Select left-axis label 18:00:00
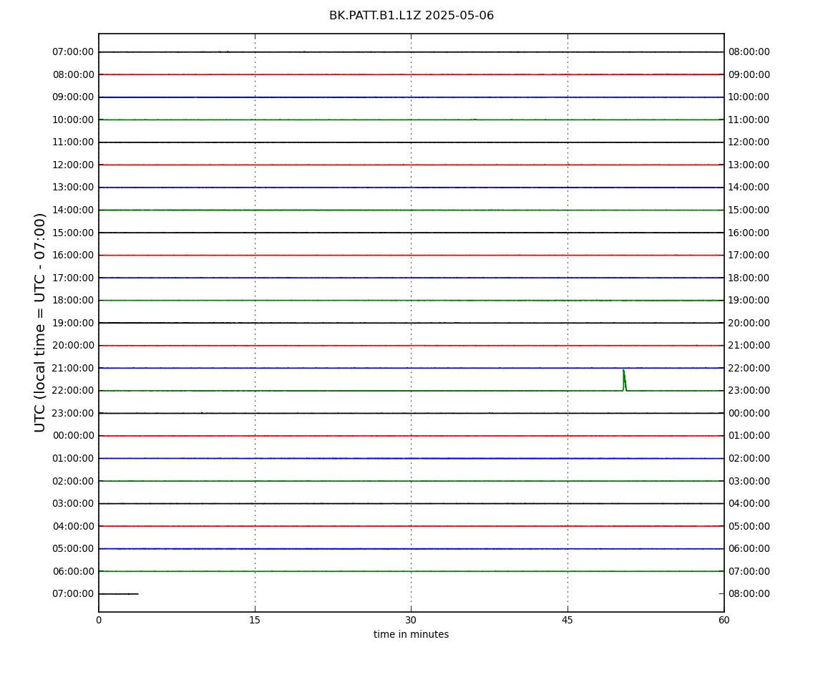This screenshot has width=823, height=680. 73,301
